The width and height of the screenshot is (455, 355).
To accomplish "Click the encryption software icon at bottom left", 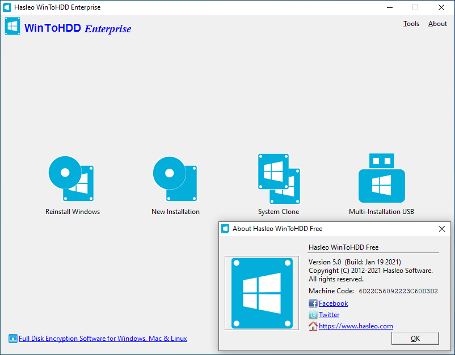I will coord(13,338).
